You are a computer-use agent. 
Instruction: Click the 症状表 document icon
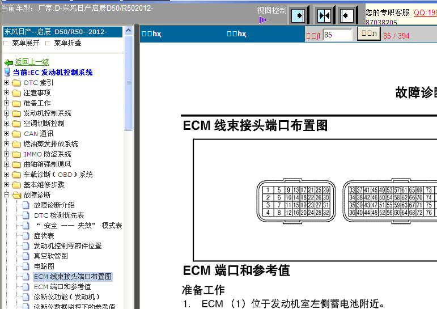tap(26, 236)
